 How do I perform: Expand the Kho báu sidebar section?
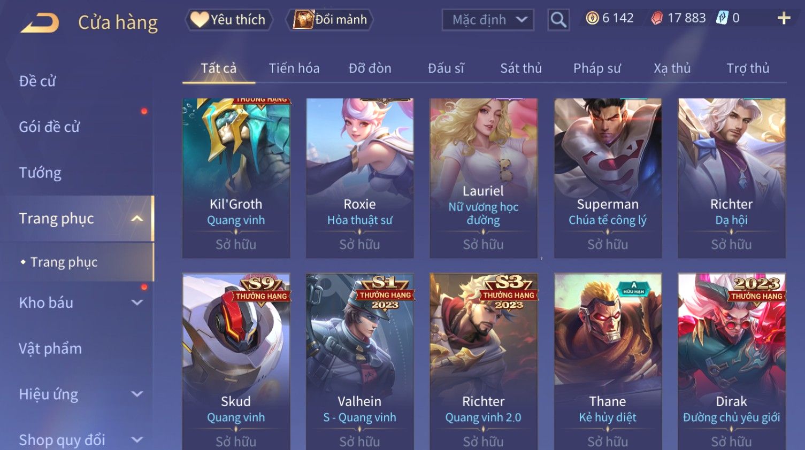pyautogui.click(x=137, y=302)
